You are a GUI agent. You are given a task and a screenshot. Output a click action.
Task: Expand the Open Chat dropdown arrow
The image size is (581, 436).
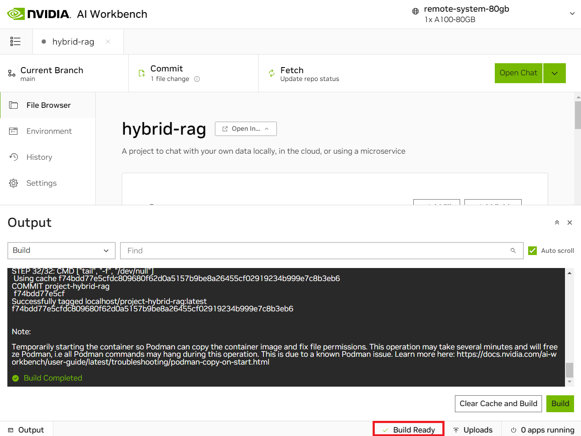coord(555,73)
